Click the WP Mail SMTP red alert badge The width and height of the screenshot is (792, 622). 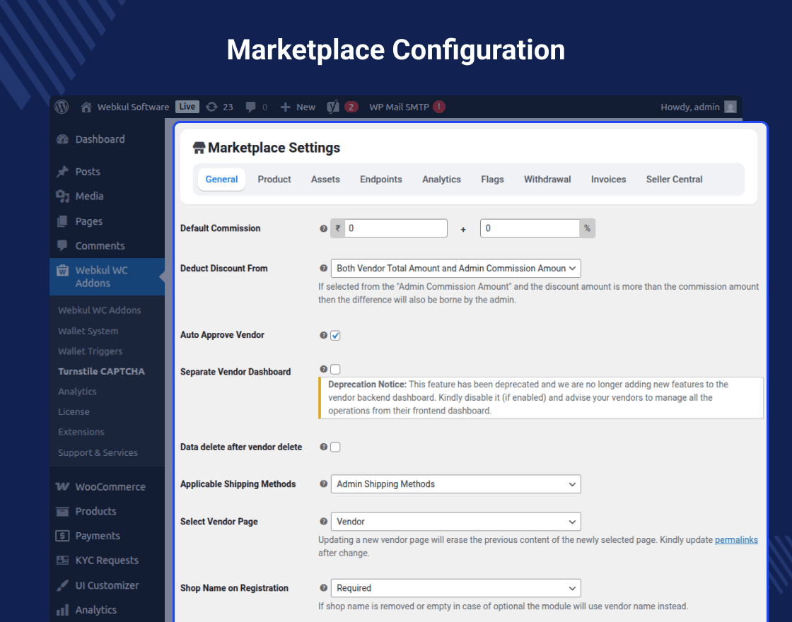439,107
